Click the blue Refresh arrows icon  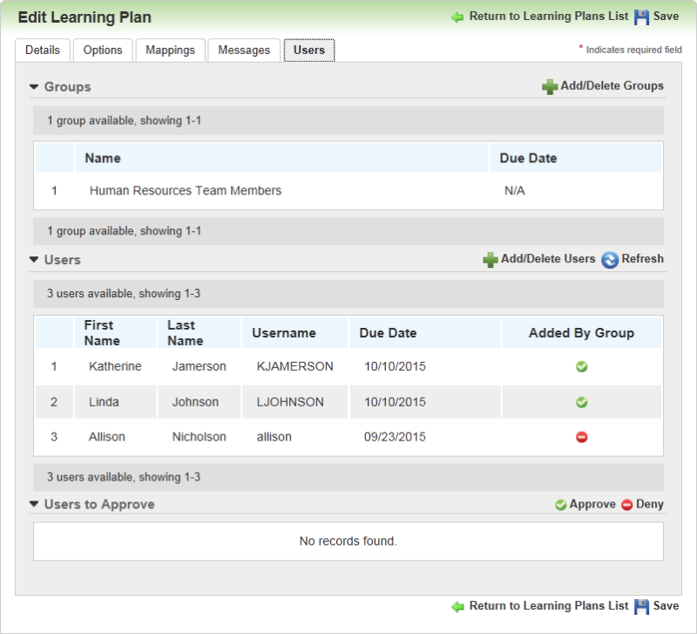tap(610, 260)
